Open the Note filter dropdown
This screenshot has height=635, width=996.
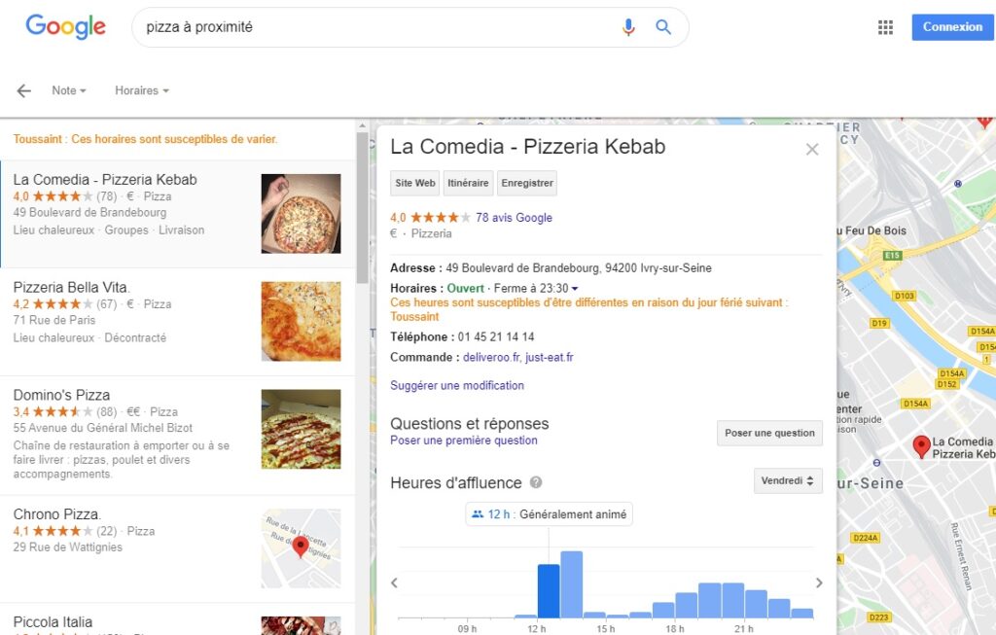[69, 90]
